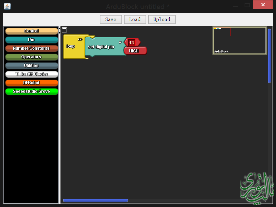Close the ArduBlock window

pos(263,5)
